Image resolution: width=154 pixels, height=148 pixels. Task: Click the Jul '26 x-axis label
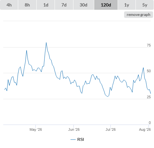click(x=110, y=129)
